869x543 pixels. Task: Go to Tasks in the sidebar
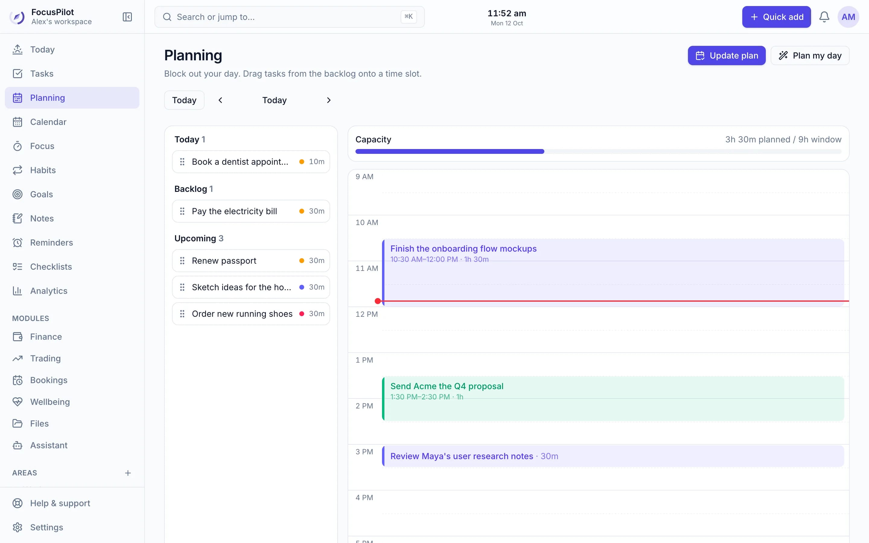point(72,74)
